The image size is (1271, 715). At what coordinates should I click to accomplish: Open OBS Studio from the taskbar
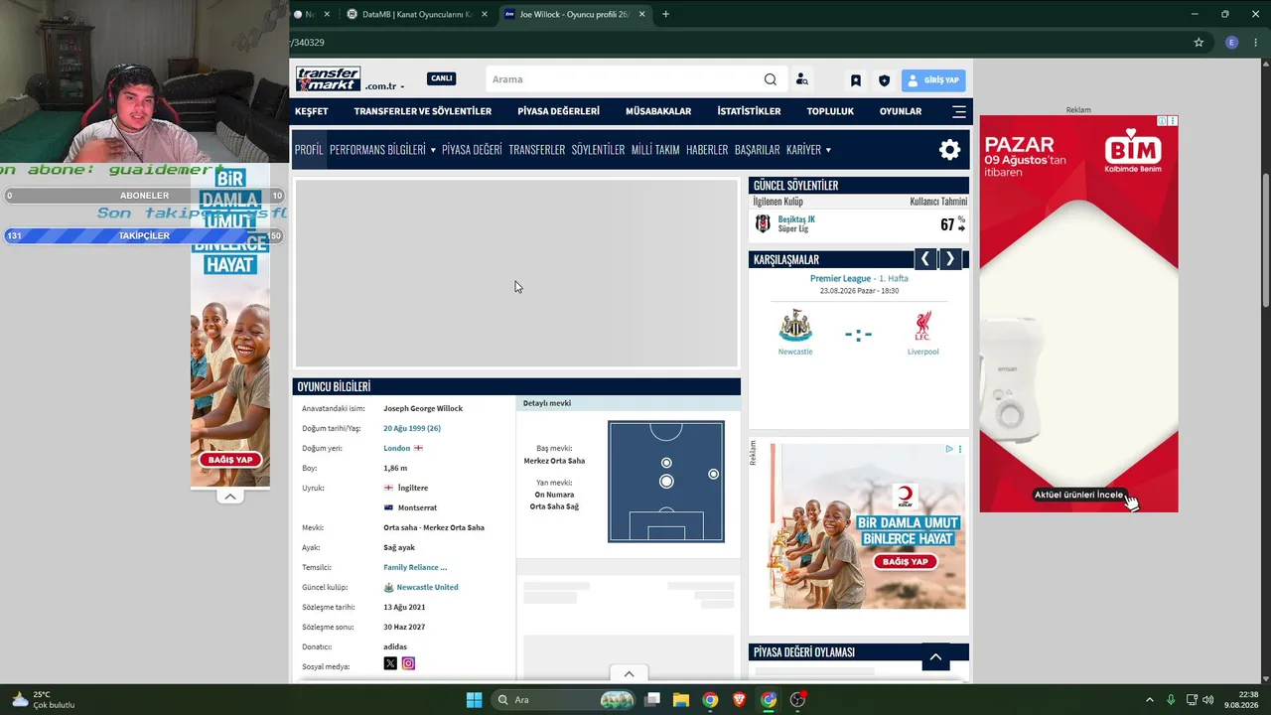[797, 699]
